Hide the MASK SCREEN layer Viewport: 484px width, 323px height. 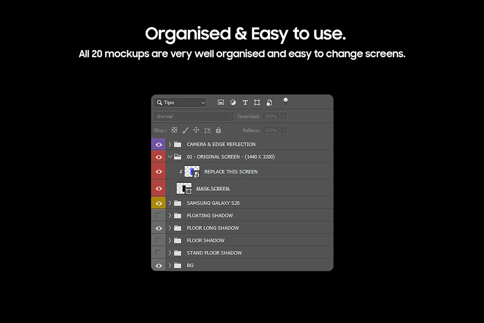point(158,188)
